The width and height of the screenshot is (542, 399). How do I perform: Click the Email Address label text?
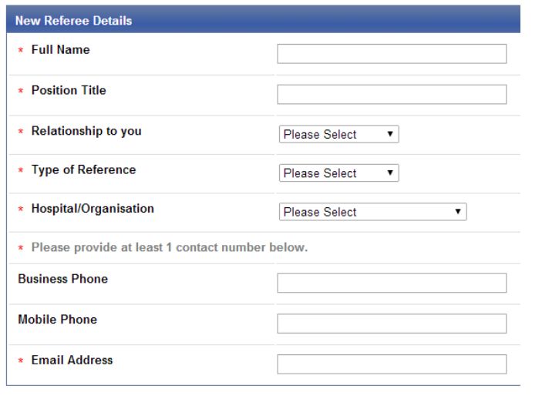click(x=72, y=360)
